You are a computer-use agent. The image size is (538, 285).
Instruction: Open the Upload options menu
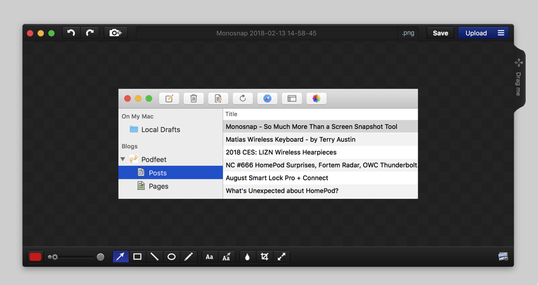[x=501, y=33]
